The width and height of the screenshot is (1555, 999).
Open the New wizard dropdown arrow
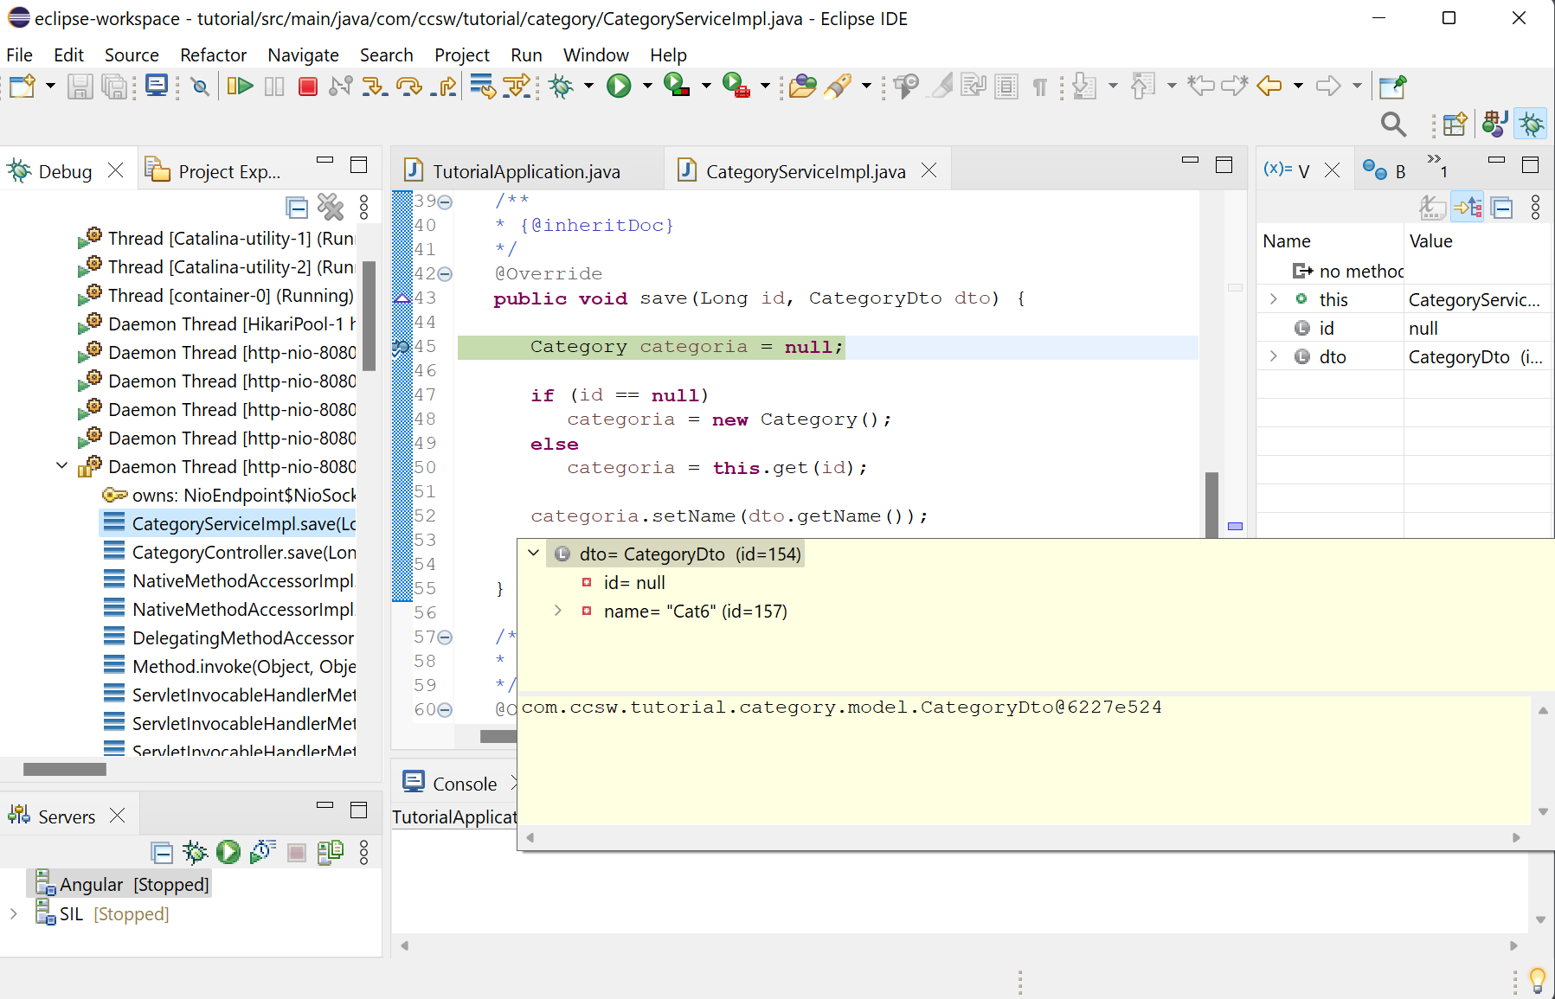coord(50,86)
